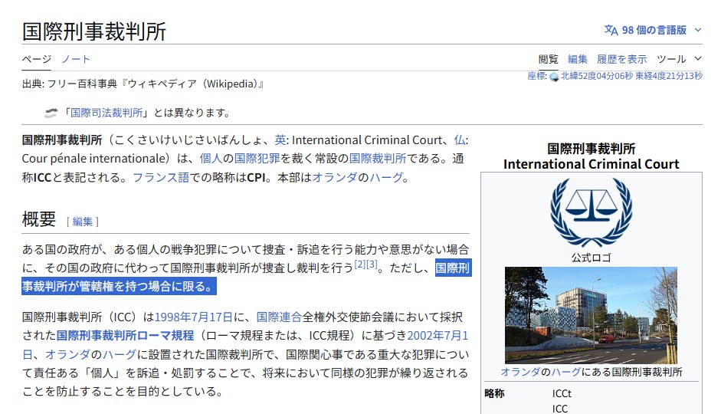The width and height of the screenshot is (721, 414).
Task: Click the language translation icon
Action: click(x=611, y=31)
